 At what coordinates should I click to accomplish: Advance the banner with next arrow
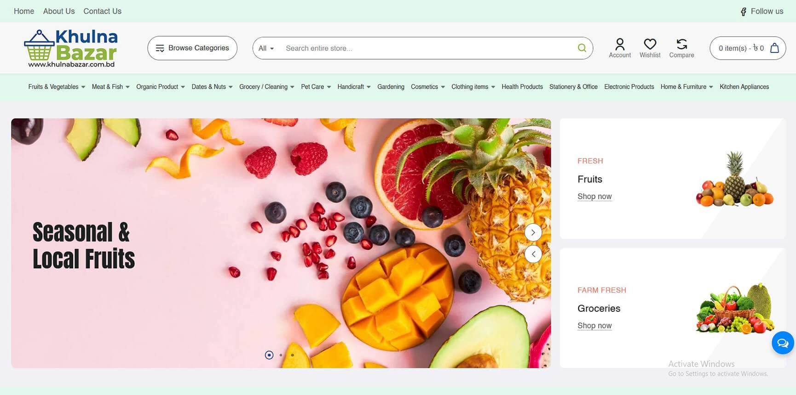(x=533, y=232)
